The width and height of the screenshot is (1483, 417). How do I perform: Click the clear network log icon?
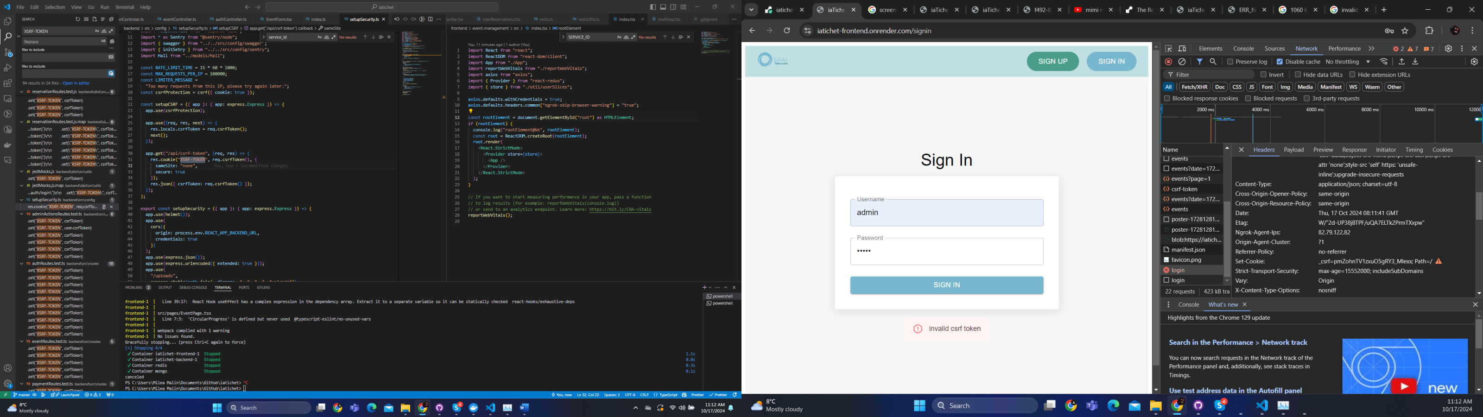click(x=1182, y=62)
